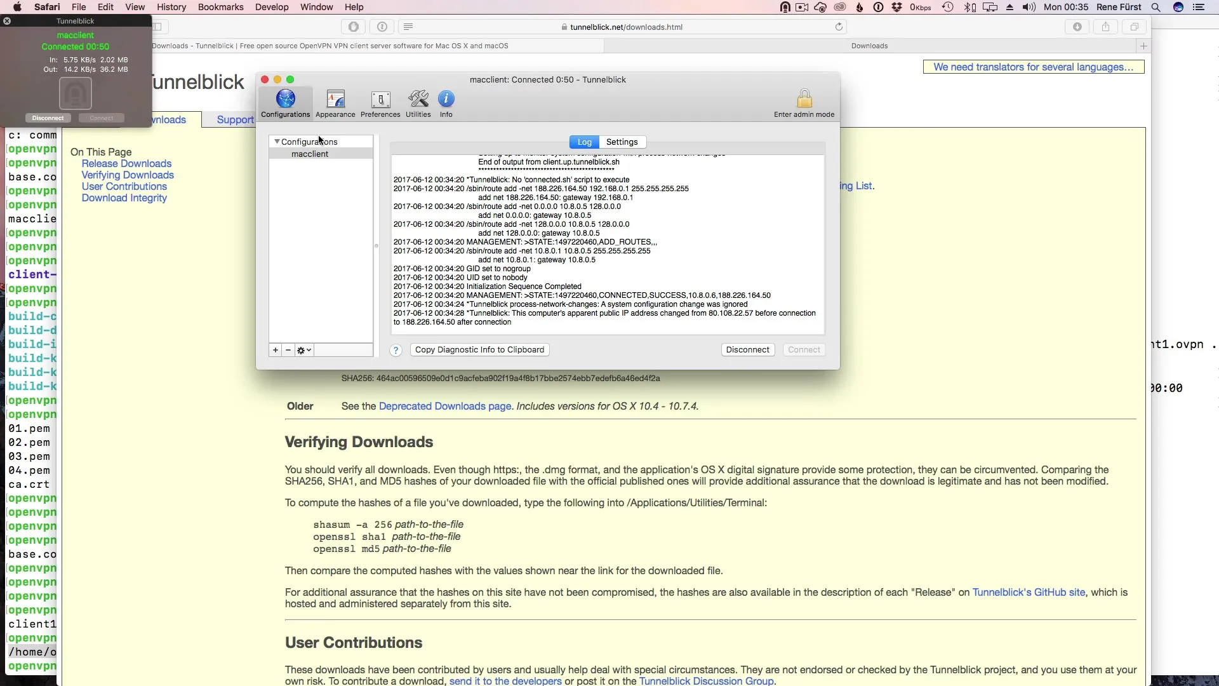Click Disconnect in the Tunnelblick window
1219x686 pixels.
point(747,350)
